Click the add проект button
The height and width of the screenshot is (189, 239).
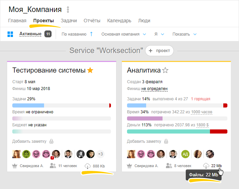pos(159,51)
